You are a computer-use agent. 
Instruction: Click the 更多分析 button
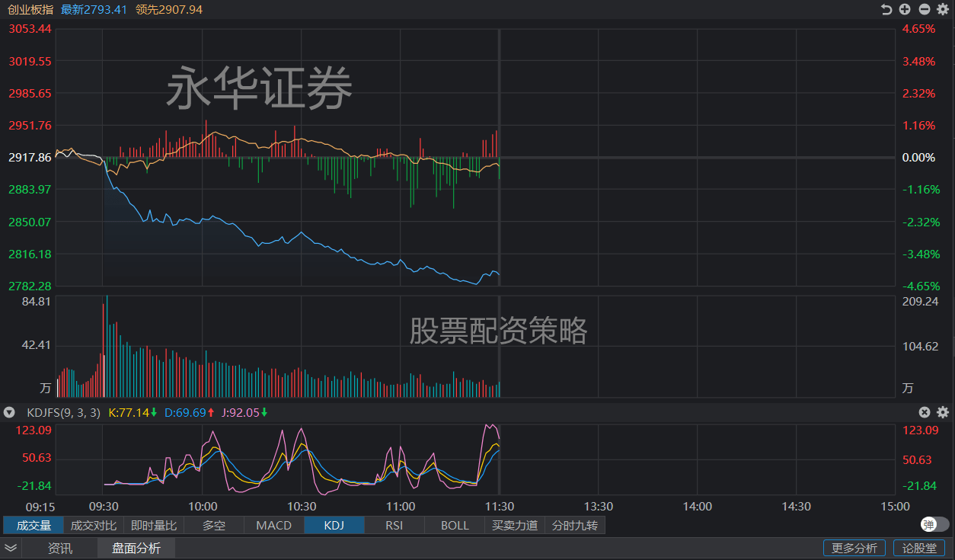point(854,548)
